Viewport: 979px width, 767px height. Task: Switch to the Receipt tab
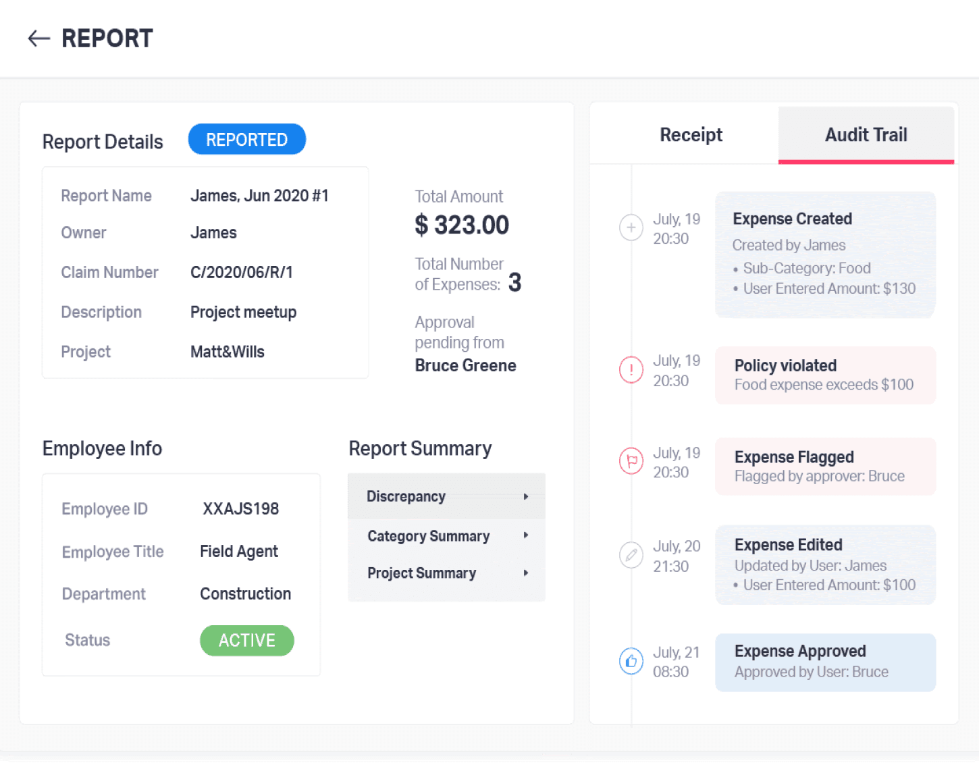(691, 135)
